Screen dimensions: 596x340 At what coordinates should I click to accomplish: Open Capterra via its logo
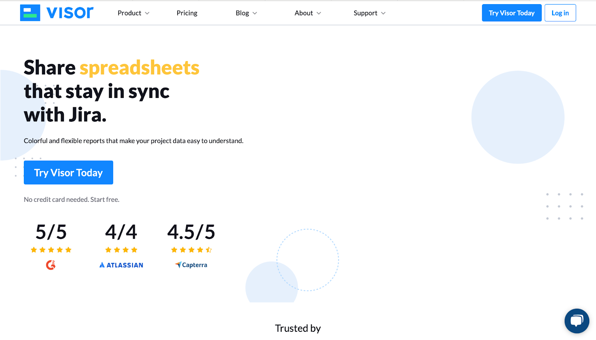[191, 265]
